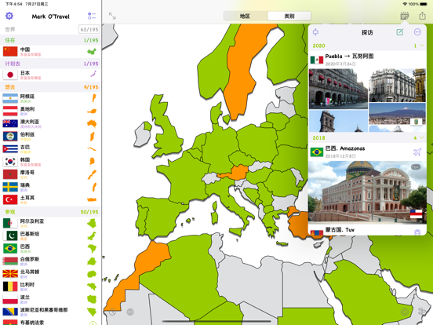Viewport: 433px width, 325px height.
Task: Click the 62/195 world count badge
Action: coord(89,29)
